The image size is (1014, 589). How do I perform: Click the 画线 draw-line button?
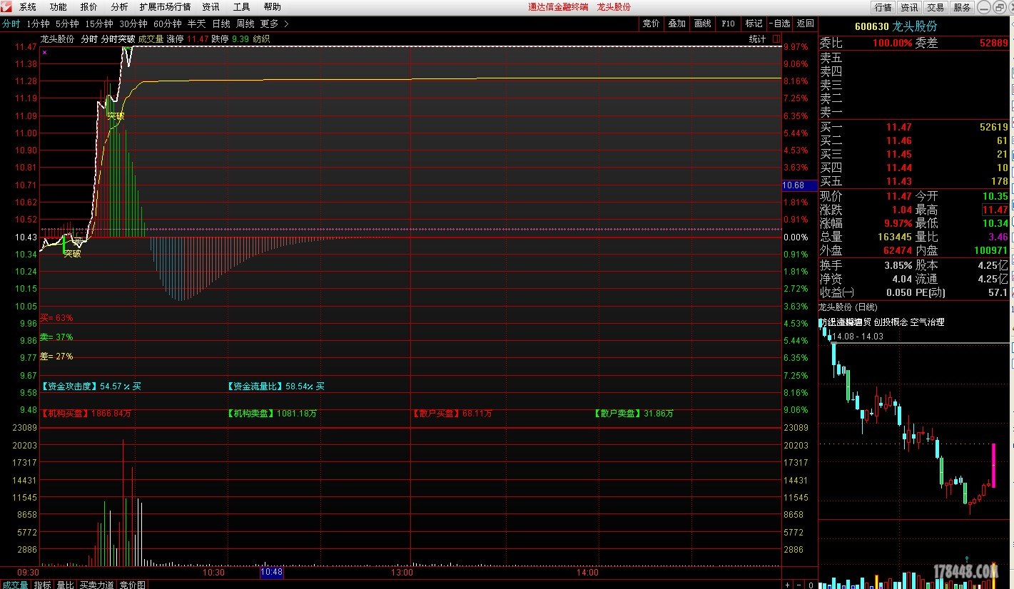702,24
